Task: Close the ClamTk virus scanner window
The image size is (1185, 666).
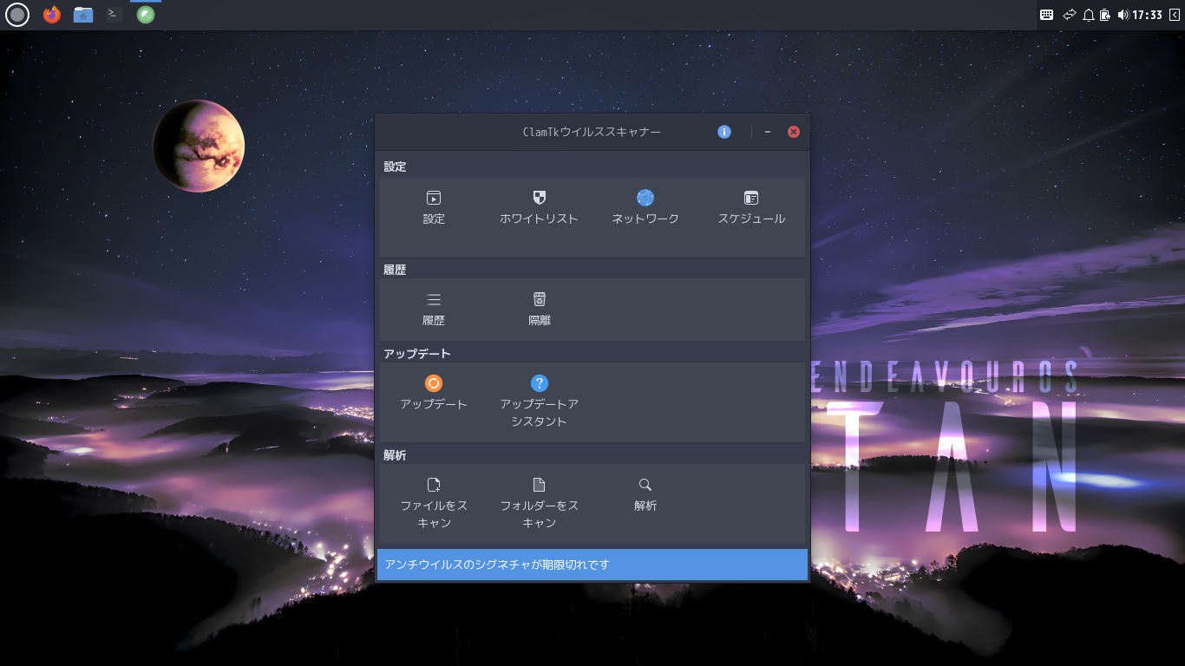Action: (793, 132)
